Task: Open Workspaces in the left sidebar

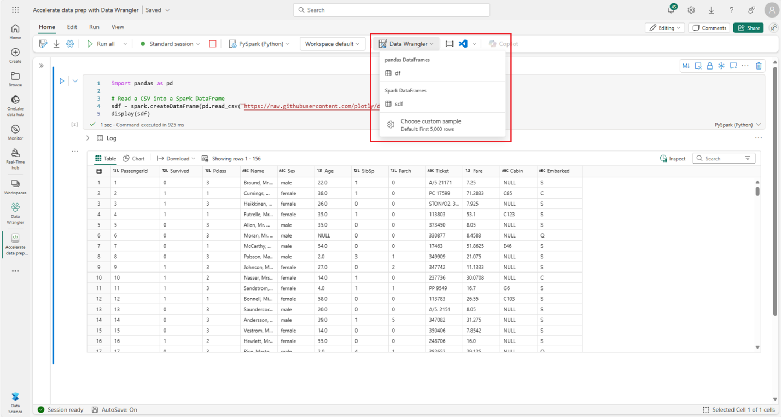Action: tap(15, 187)
